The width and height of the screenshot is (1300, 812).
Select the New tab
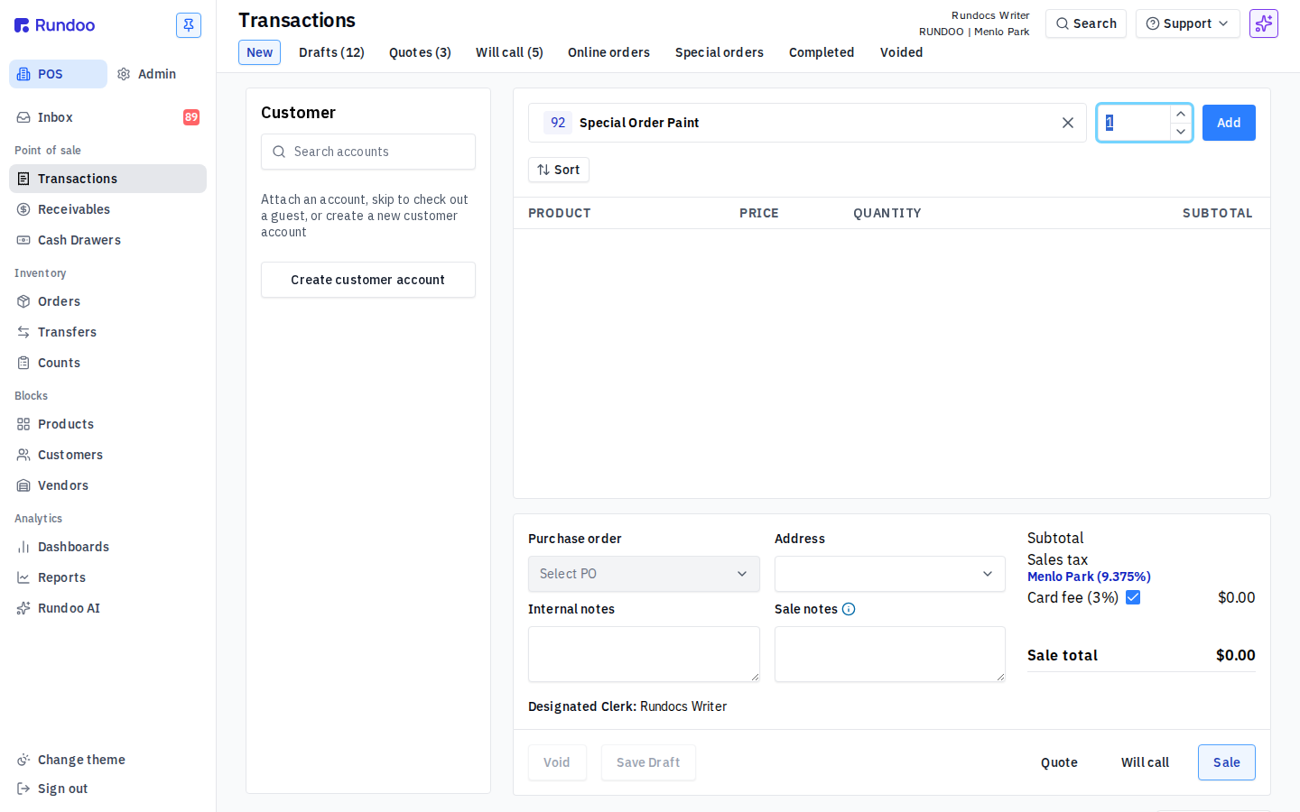coord(259,52)
